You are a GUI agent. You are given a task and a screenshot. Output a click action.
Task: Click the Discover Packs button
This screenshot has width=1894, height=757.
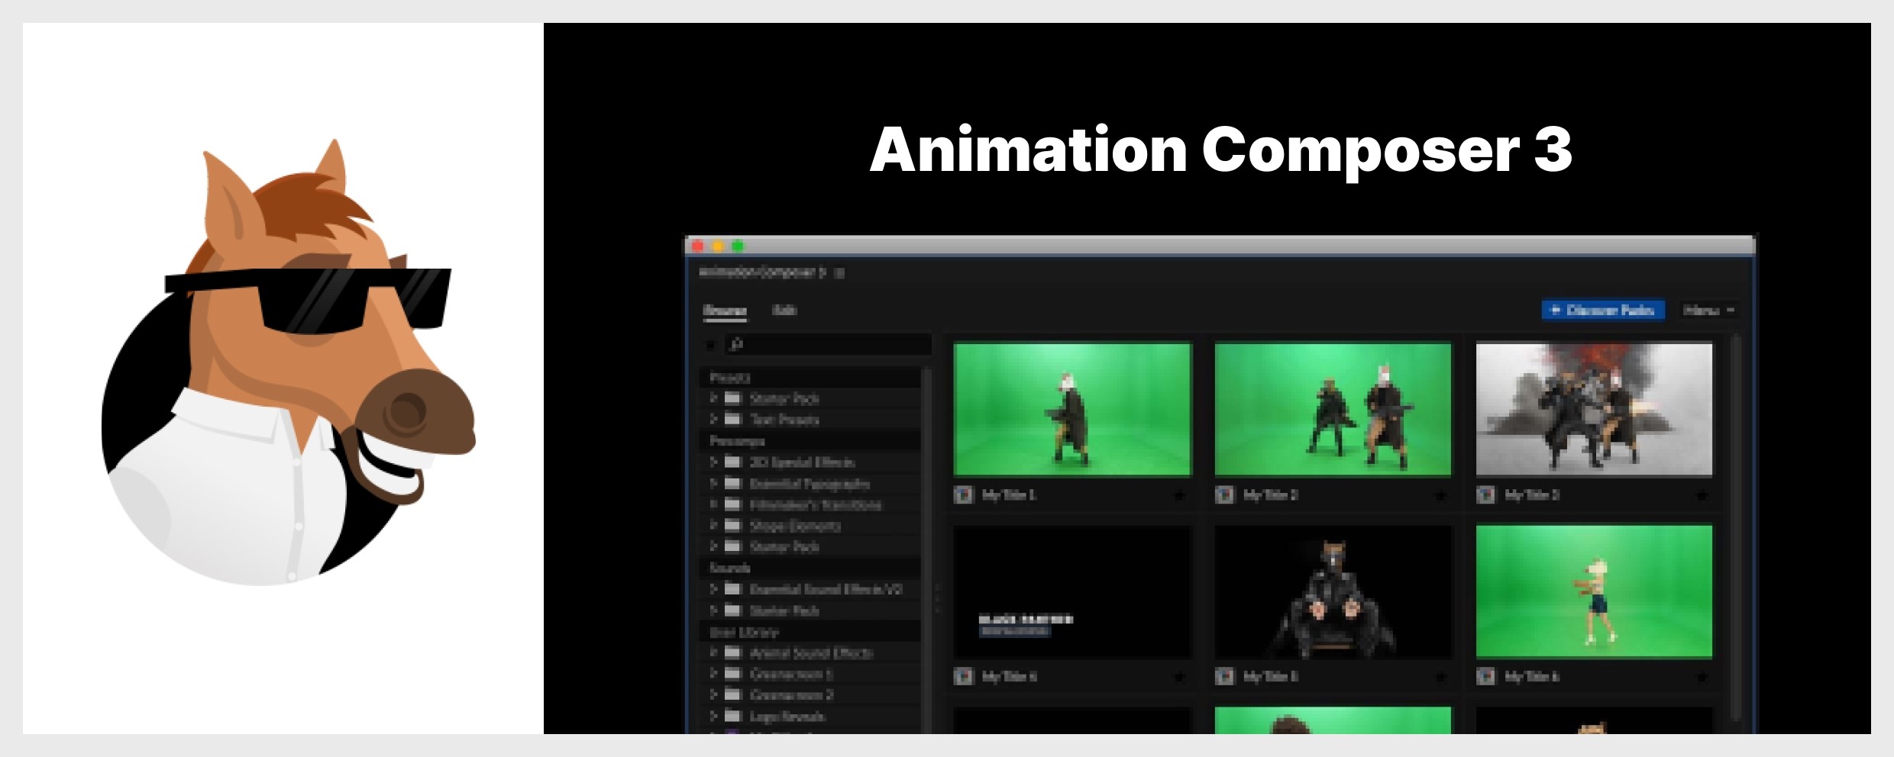tap(1603, 311)
